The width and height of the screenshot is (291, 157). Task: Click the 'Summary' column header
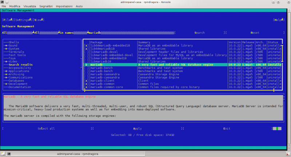coord(144,42)
